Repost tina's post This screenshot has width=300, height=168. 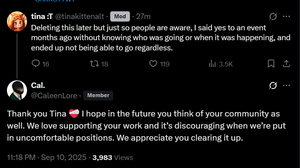coord(94,64)
